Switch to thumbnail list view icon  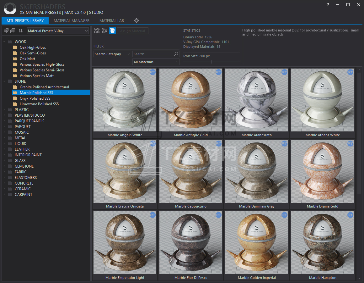point(105,31)
